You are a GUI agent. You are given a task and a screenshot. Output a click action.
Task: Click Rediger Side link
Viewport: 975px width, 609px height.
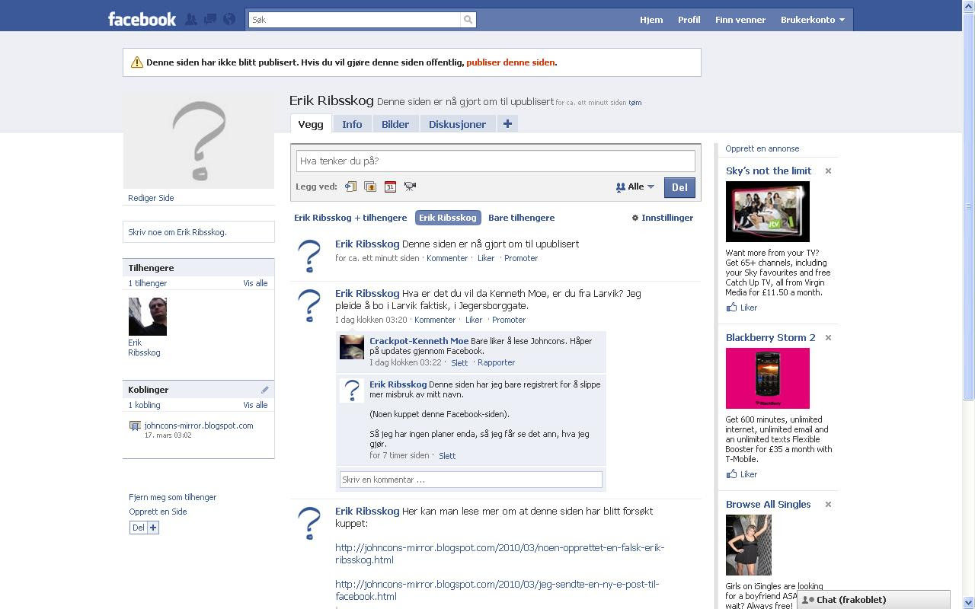click(x=151, y=198)
